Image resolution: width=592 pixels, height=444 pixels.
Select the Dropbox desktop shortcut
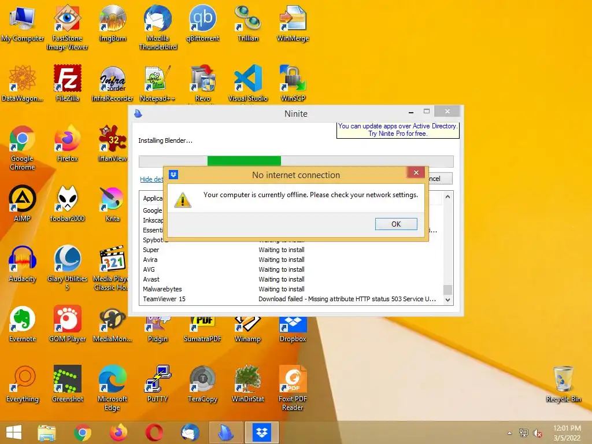(x=293, y=329)
